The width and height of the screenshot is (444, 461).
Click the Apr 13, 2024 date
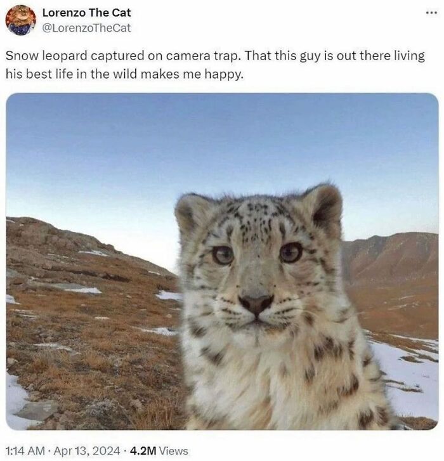[x=87, y=451]
